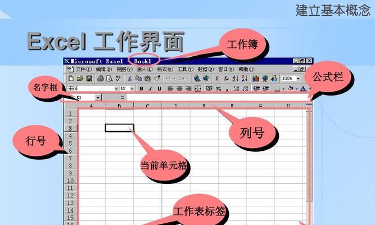The image size is (375, 225).
Task: Click the Map globe icon
Action: click(x=265, y=78)
